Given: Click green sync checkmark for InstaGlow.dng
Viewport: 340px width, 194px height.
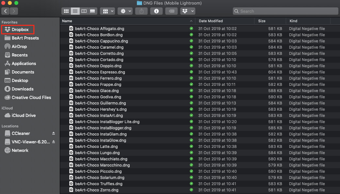Looking at the screenshot, I should pos(191,140).
